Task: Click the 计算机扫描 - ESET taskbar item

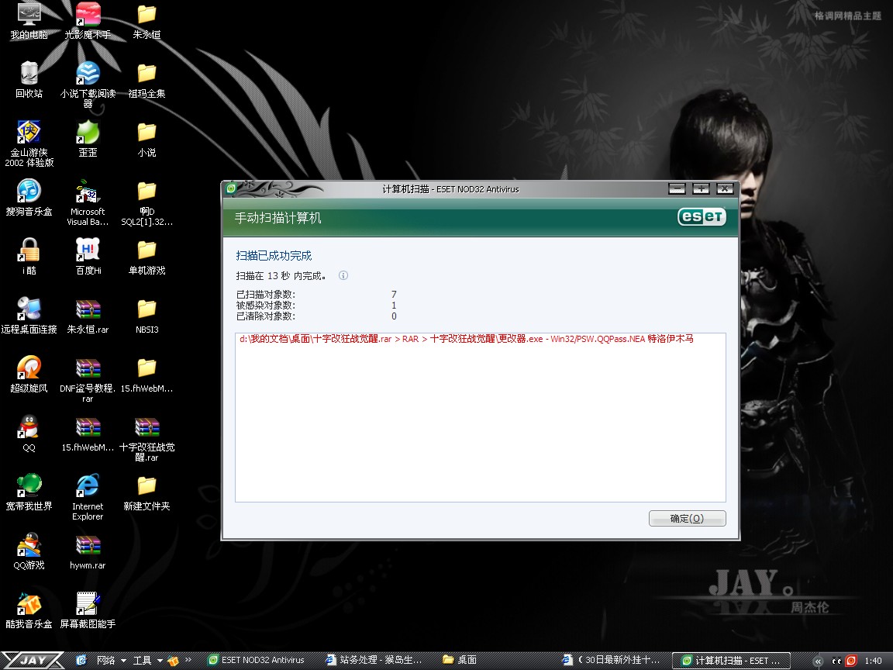Action: point(731,661)
